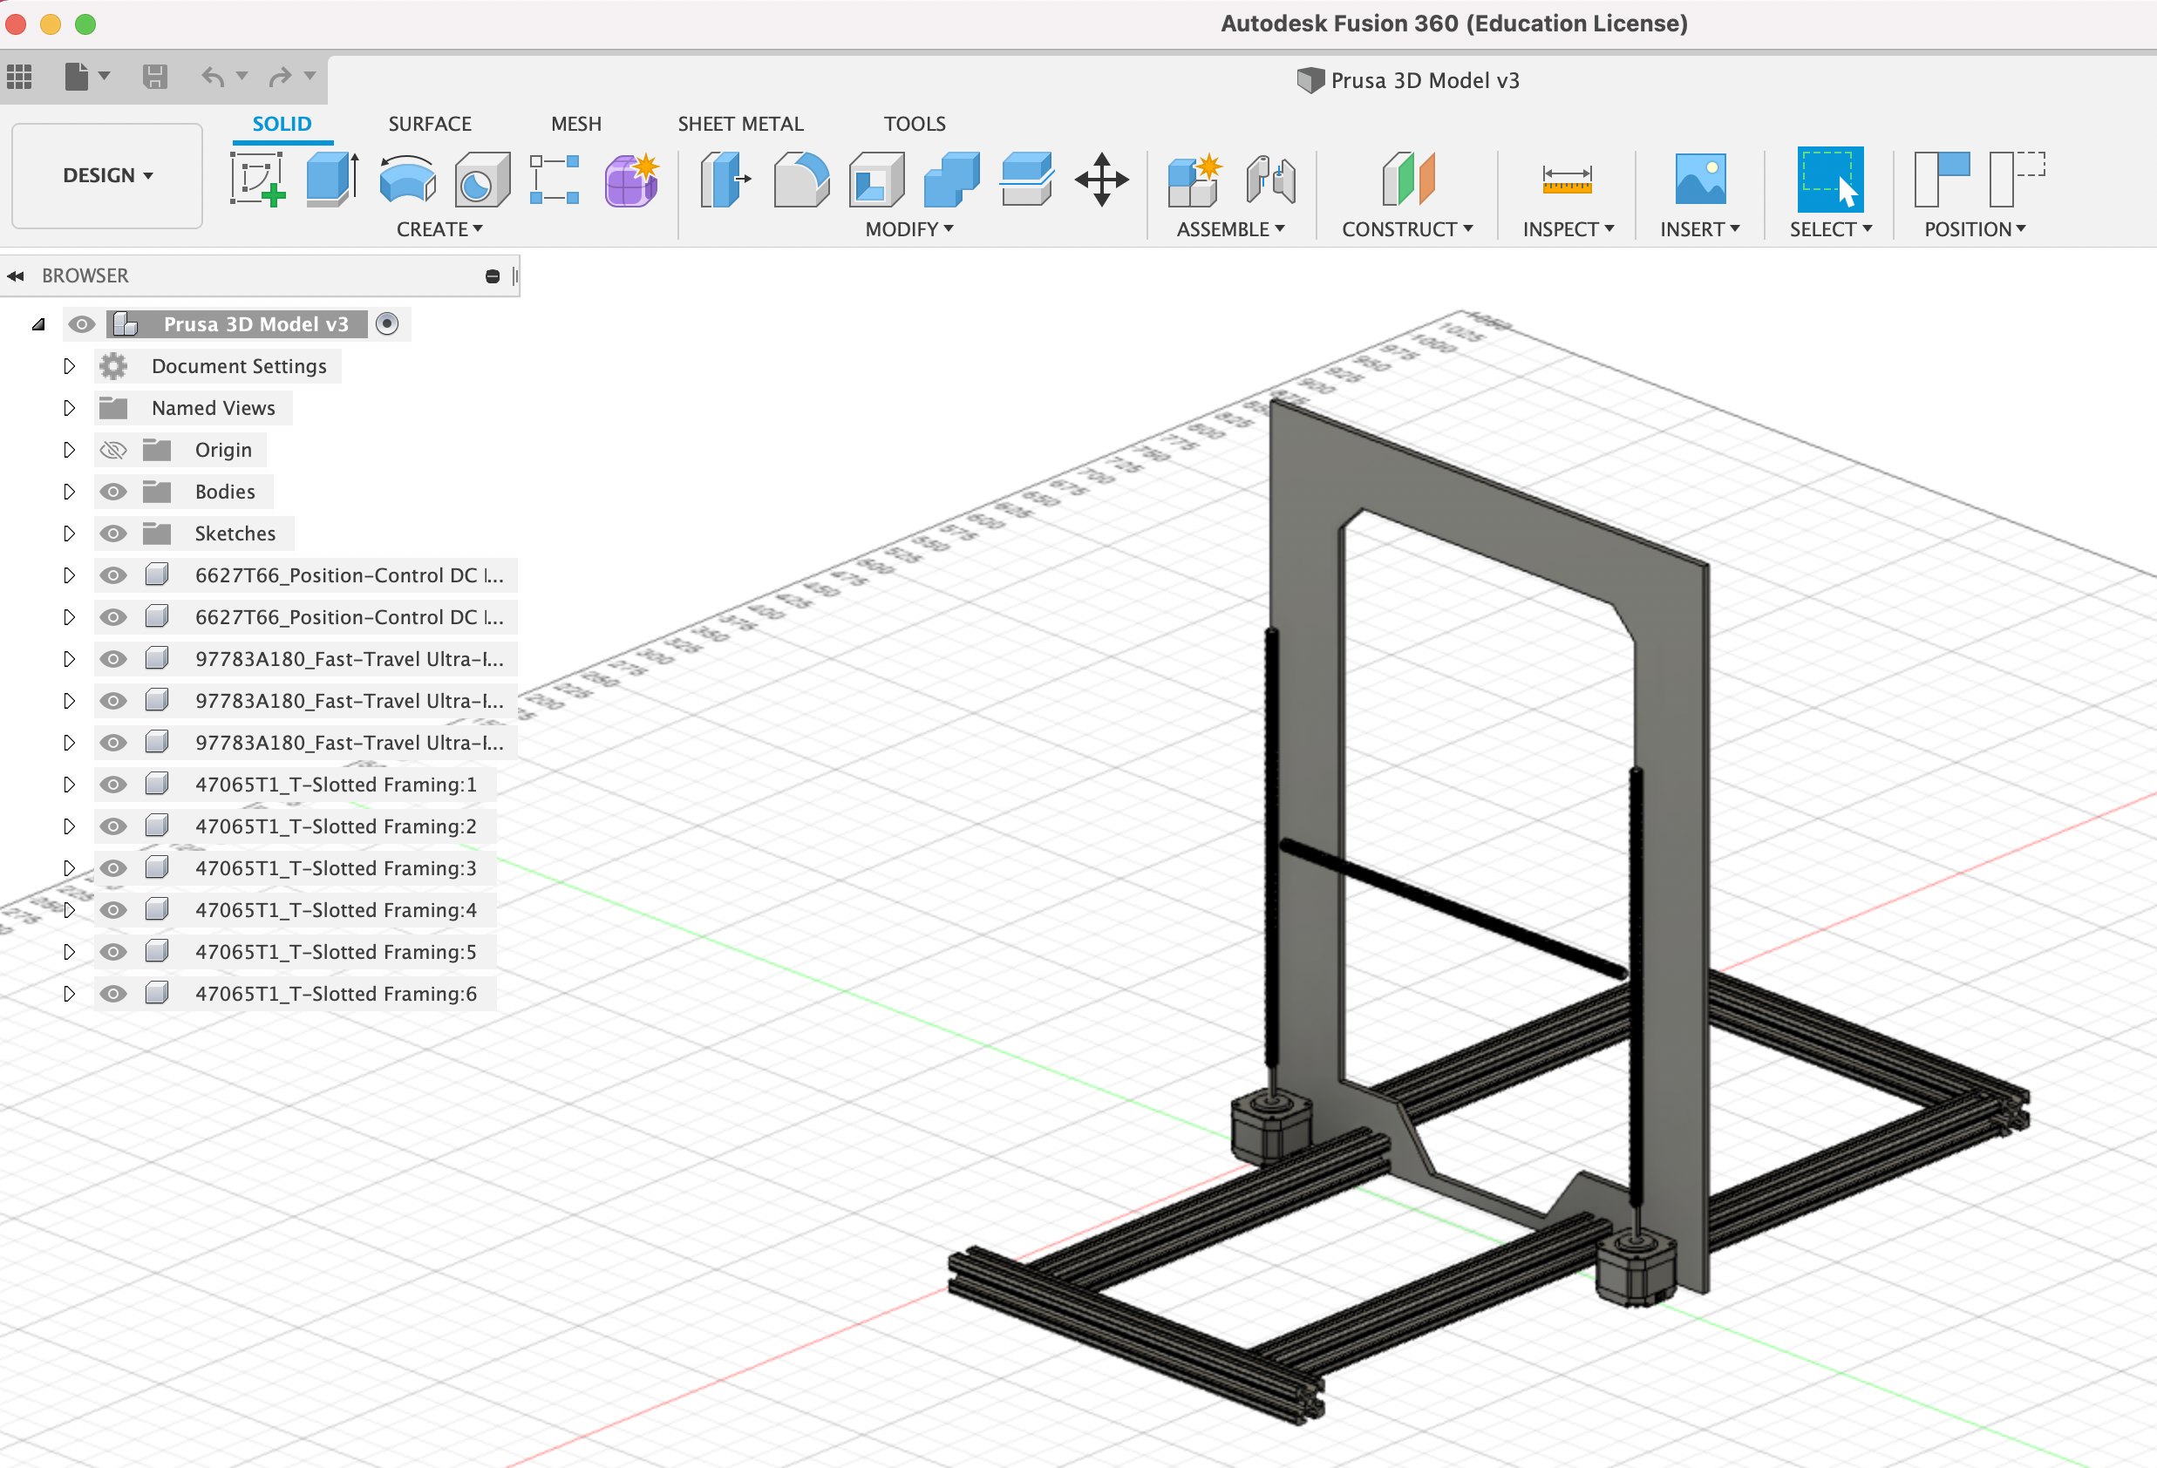Select the Combine tool

pyautogui.click(x=951, y=180)
